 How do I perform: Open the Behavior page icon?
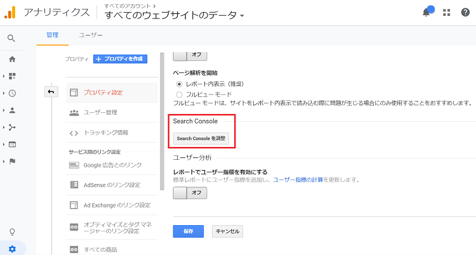pos(12,145)
